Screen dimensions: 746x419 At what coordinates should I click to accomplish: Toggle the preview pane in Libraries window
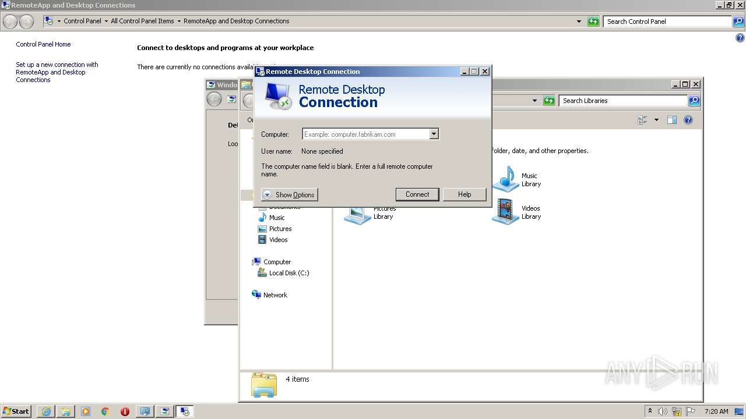pos(672,120)
